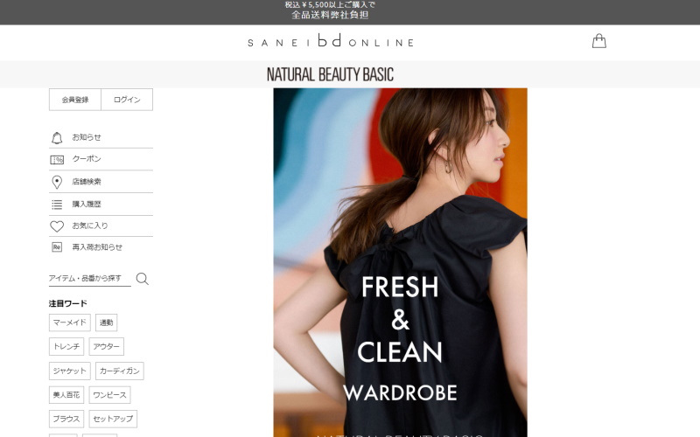Click the 会員登録 register button
700x437 pixels.
tap(75, 100)
